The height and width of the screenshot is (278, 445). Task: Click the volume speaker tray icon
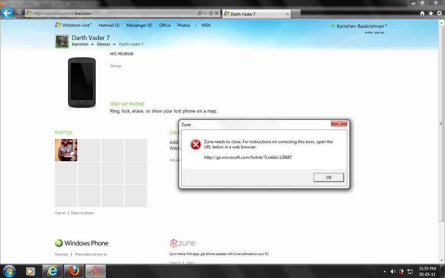click(x=393, y=271)
